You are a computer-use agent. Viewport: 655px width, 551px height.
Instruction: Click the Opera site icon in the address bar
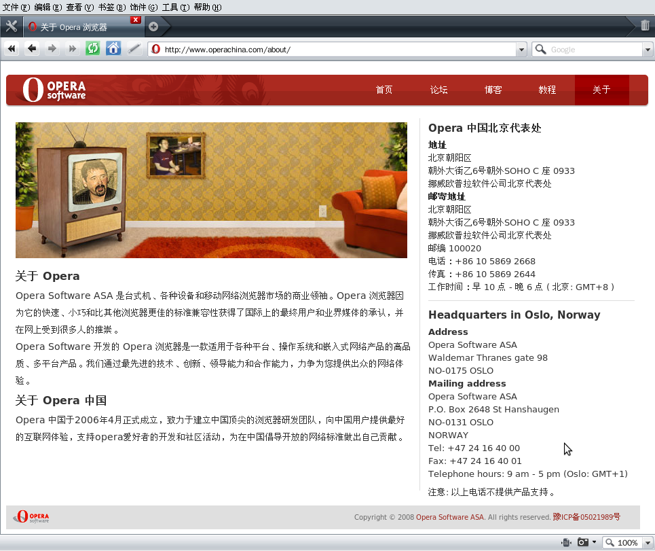coord(156,50)
